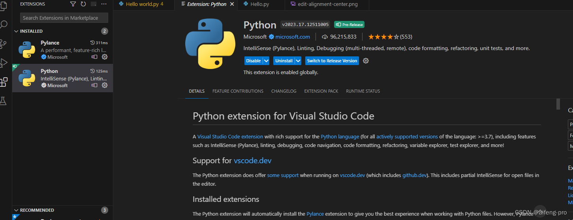Viewport: 573px width, 220px height.
Task: Click Pylance 311ms activation time
Action: click(x=99, y=43)
